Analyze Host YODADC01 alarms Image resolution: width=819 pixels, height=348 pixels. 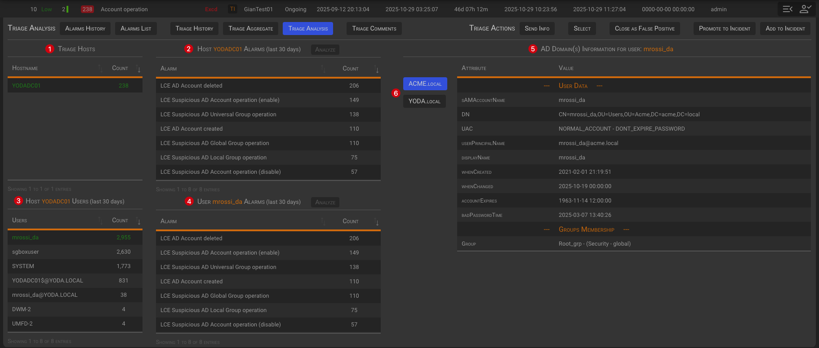[x=325, y=50]
